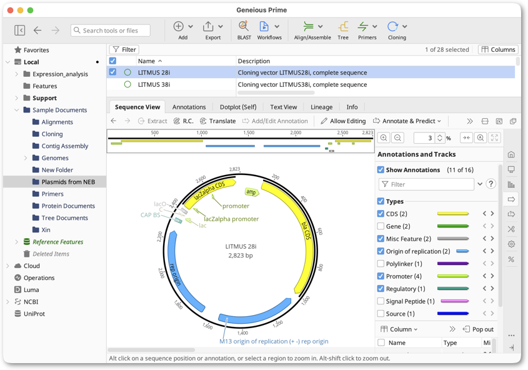The width and height of the screenshot is (528, 370).
Task: Click the Polylinker purple color swatch
Action: (x=452, y=264)
